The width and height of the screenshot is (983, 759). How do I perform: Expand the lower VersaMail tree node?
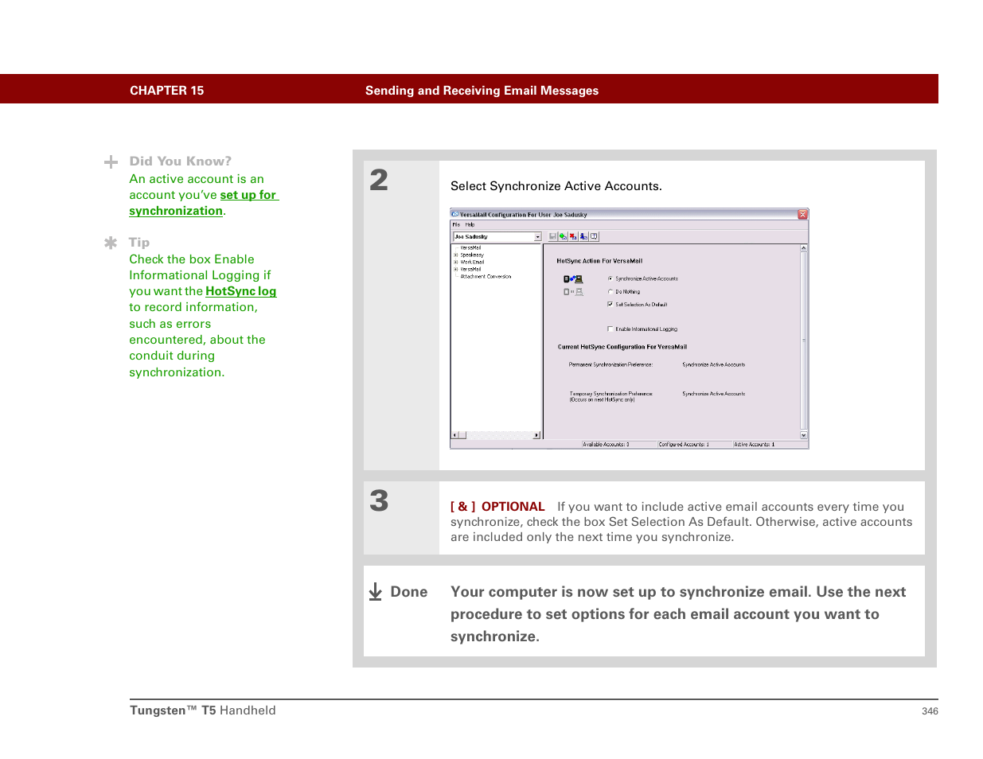[x=456, y=269]
